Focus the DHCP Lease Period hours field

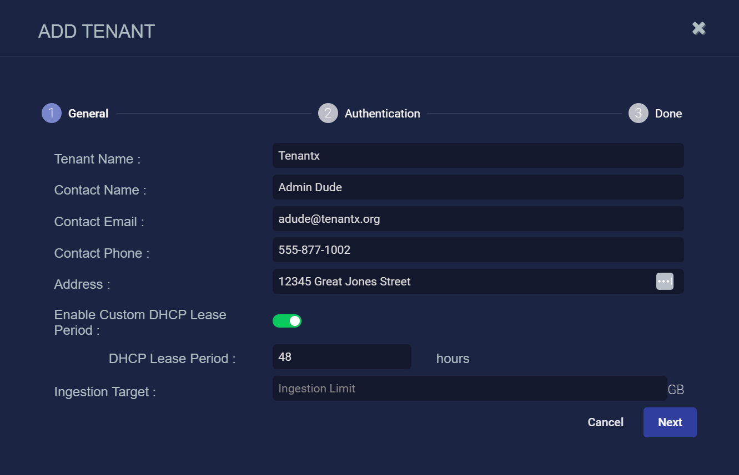[x=341, y=357]
